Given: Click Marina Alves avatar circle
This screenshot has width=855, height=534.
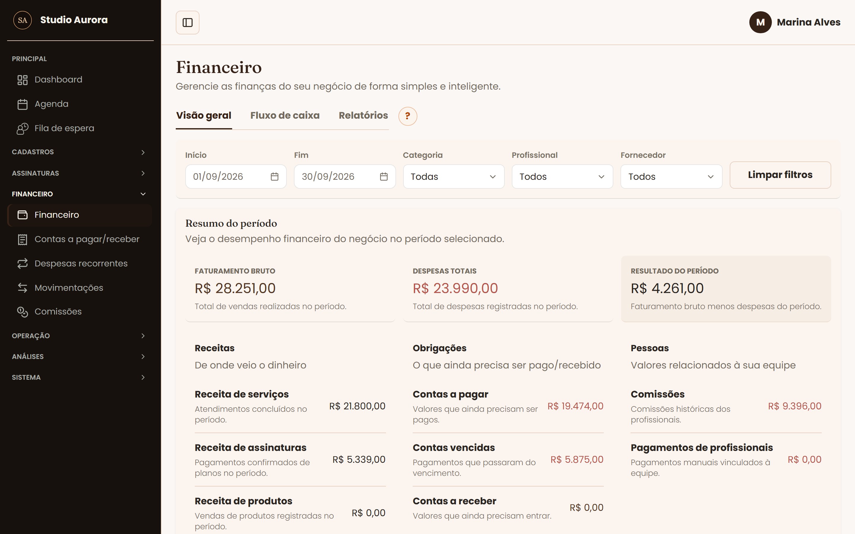Looking at the screenshot, I should [x=760, y=22].
